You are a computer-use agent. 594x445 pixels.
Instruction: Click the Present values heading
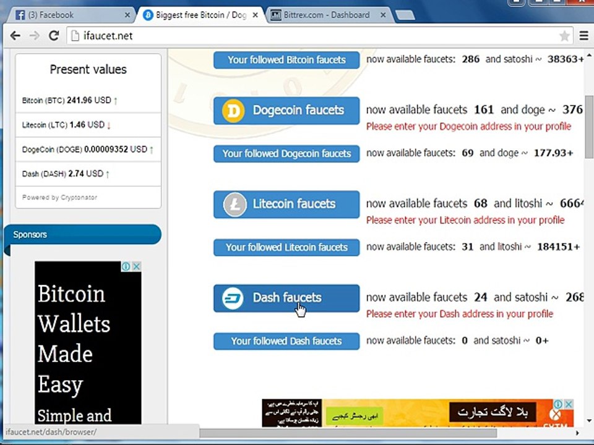coord(88,70)
